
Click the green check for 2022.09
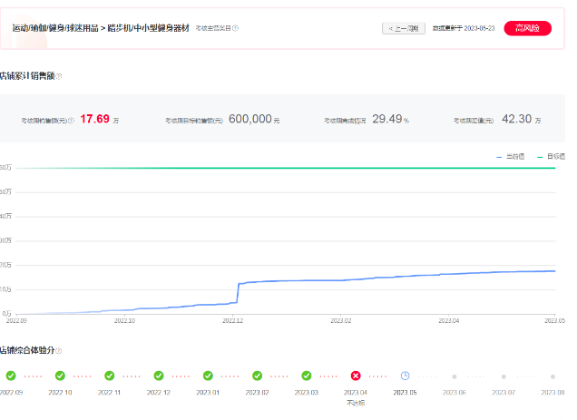point(11,376)
